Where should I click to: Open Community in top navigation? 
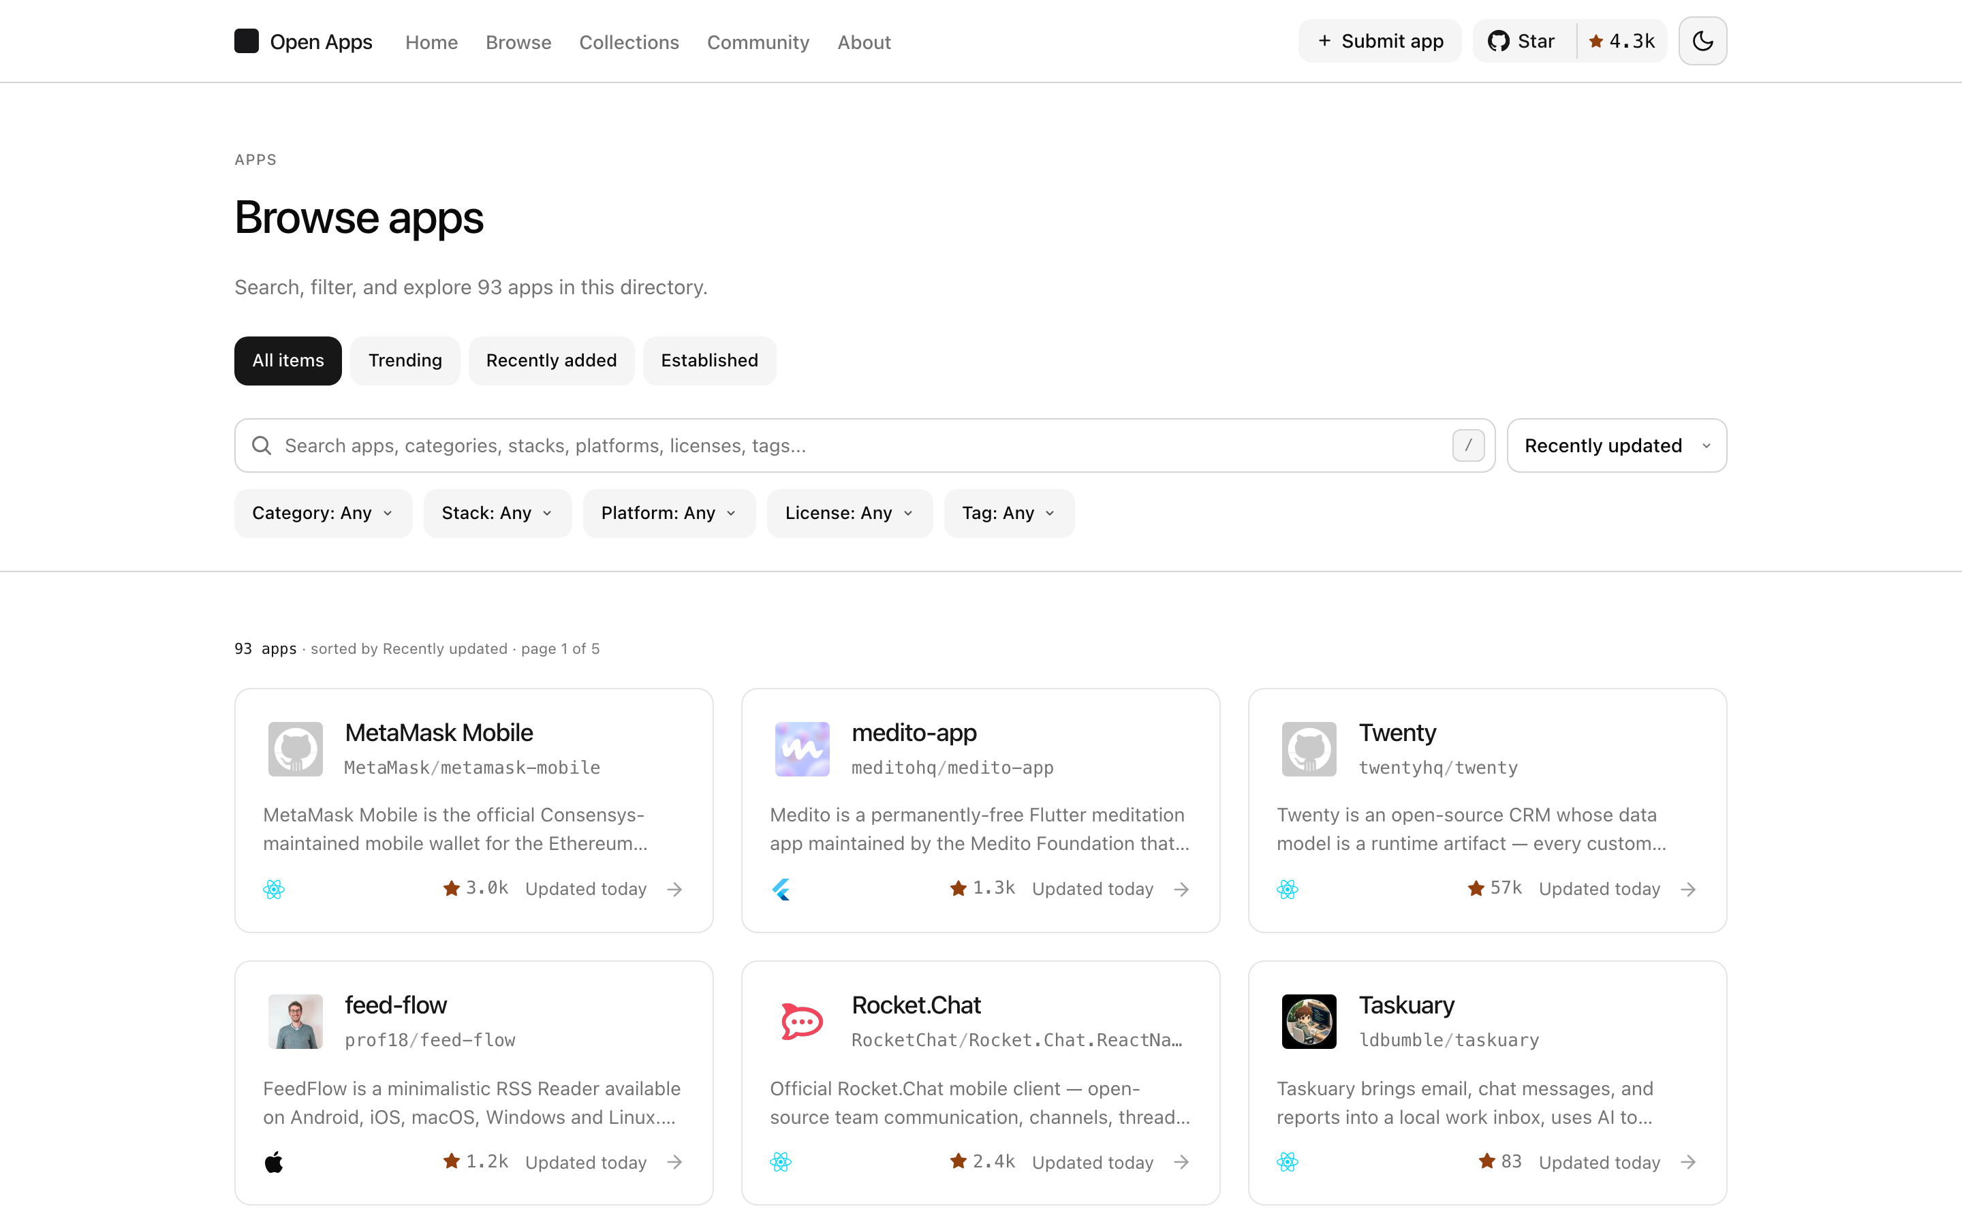[758, 42]
